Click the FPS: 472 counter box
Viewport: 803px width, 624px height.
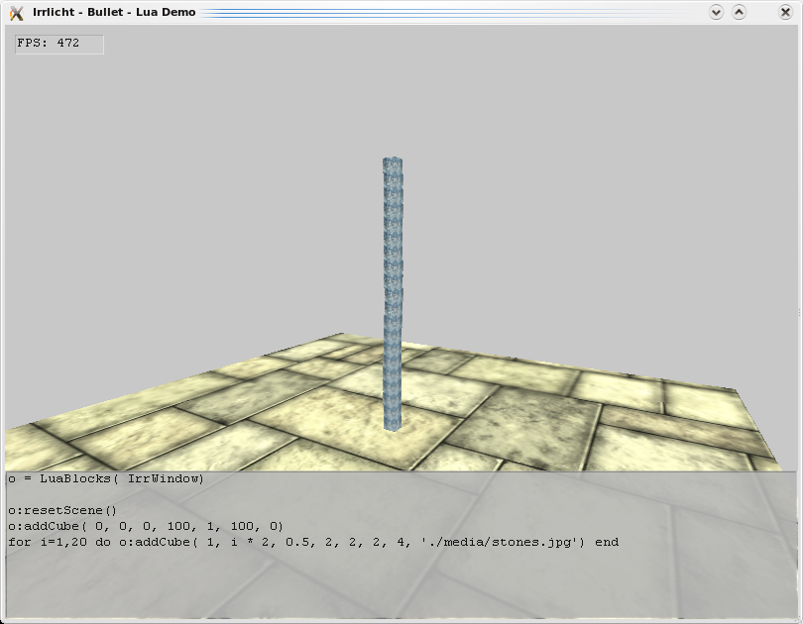point(59,44)
